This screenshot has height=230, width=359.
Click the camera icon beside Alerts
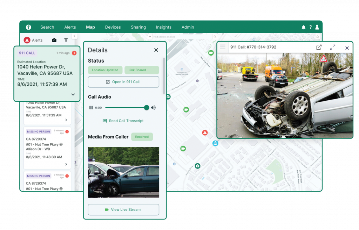(x=54, y=40)
